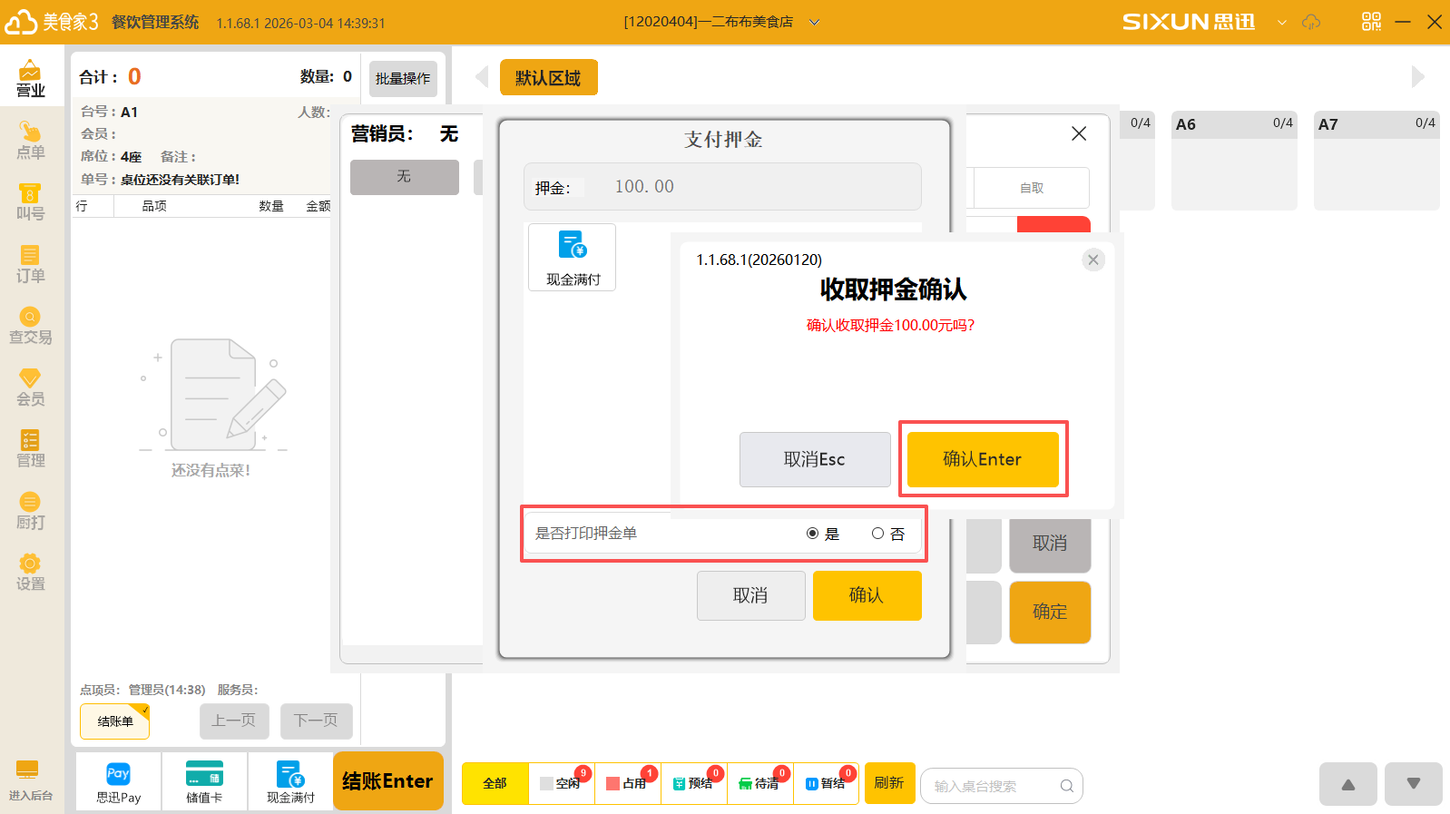Open the 叫号 queue calling icon
The width and height of the screenshot is (1450, 814).
coord(30,202)
